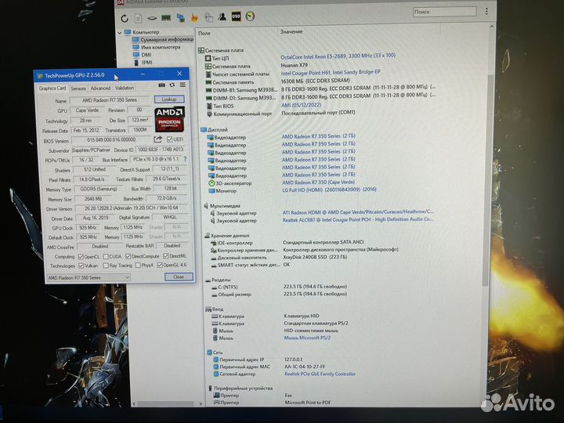This screenshot has width=564, height=423.
Task: Take GPU-Z screenshot with camera icon
Action: (162, 85)
